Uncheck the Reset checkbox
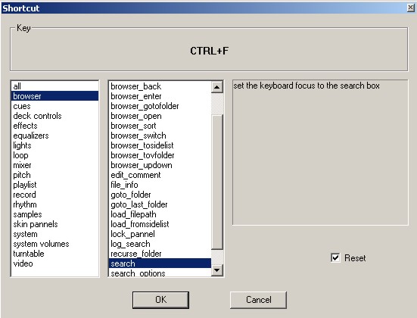This screenshot has height=318, width=417. coord(335,257)
